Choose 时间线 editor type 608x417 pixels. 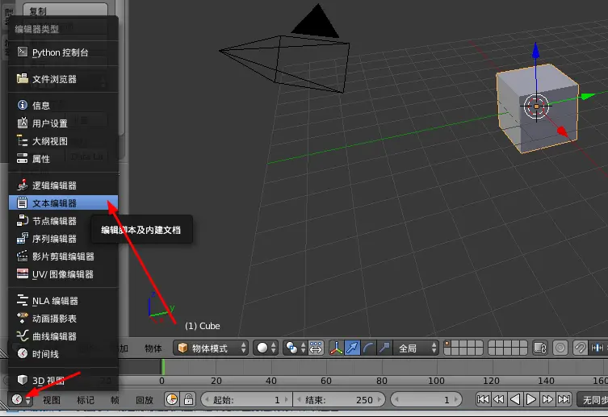(x=63, y=354)
